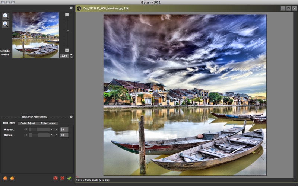Click Radius's left arrow beside the slider end

click(52, 135)
